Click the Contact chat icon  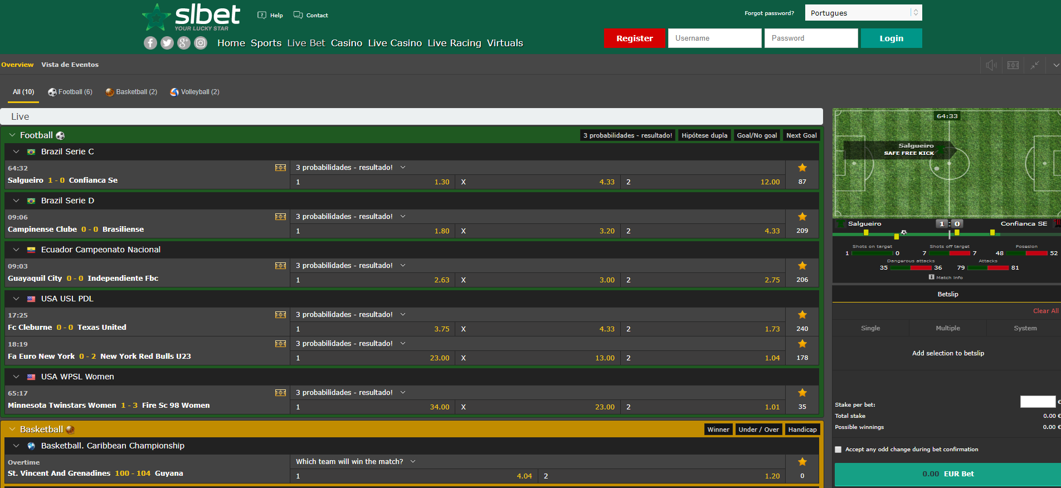298,15
